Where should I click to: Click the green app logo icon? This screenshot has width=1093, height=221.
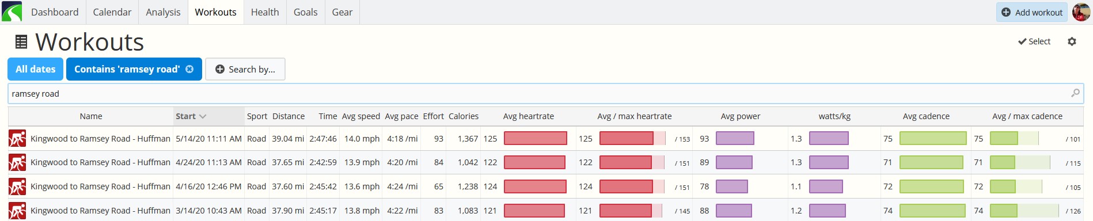point(12,12)
